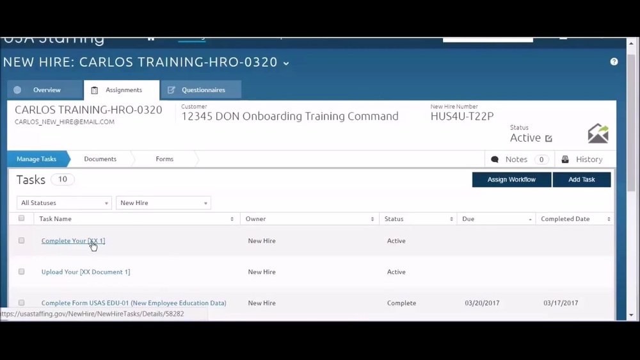Check the Complete Your [XX 1] row checkbox
The image size is (640, 360).
21,241
